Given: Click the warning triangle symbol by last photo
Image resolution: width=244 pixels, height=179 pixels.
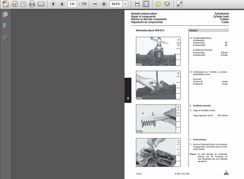Looking at the screenshot, I should (178, 153).
